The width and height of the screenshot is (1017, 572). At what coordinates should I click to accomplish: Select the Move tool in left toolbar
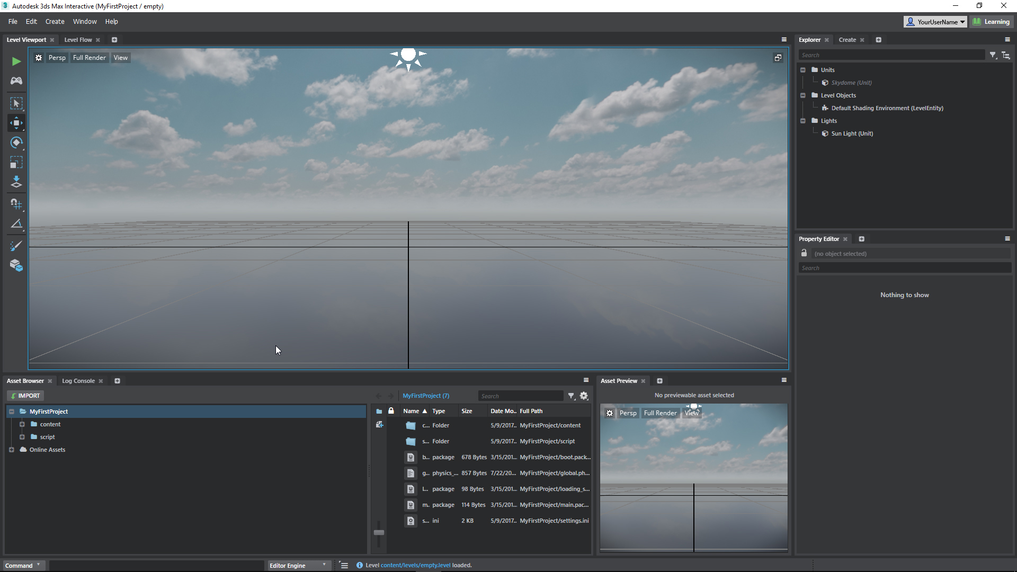click(x=16, y=123)
